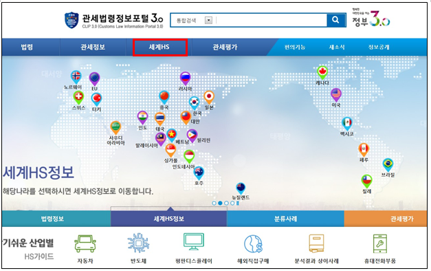Click the 정부 3.0 logo
This screenshot has height=271, width=431.
[371, 18]
